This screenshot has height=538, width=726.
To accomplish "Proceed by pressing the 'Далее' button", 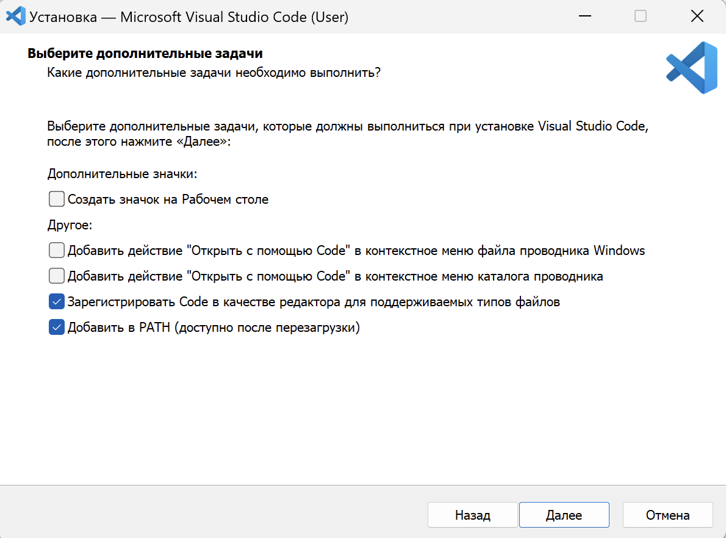I will pyautogui.click(x=564, y=515).
